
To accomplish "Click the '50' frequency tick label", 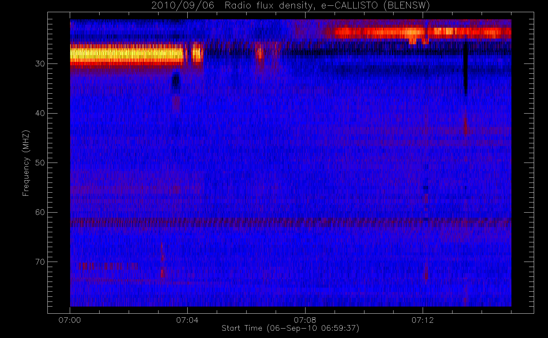I will [40, 163].
